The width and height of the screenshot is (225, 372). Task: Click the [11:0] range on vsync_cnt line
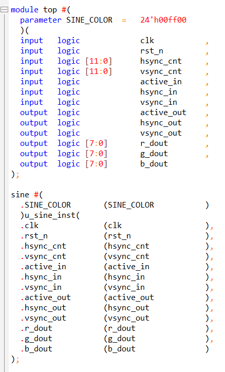(x=99, y=71)
